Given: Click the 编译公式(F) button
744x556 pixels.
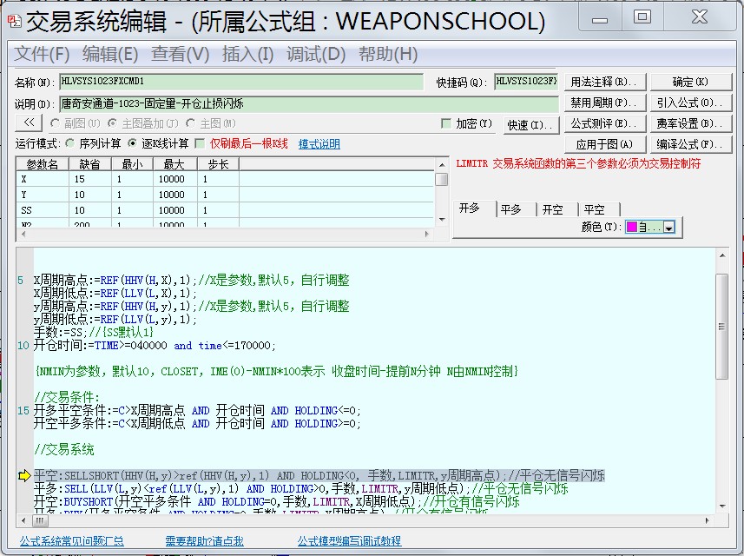Looking at the screenshot, I should [x=690, y=144].
